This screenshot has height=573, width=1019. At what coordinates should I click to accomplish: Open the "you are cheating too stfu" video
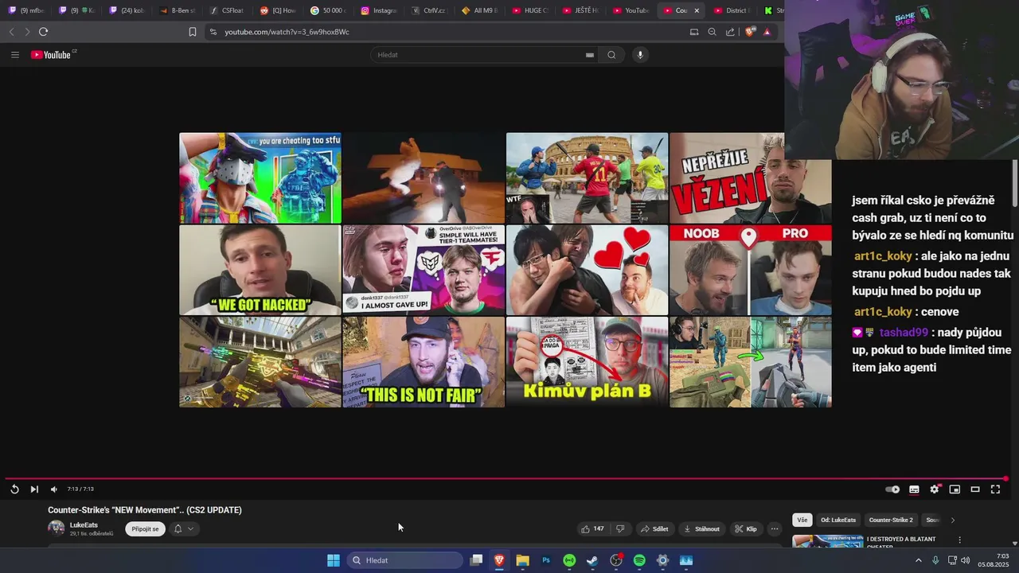(260, 178)
